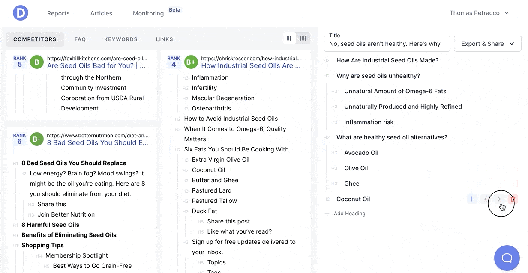
Task: Click the purple D logo icon
Action: click(x=21, y=13)
